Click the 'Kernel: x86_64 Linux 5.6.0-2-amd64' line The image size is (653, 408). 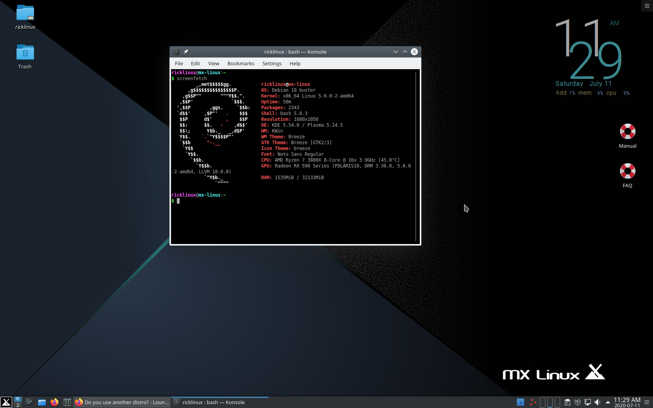point(307,96)
